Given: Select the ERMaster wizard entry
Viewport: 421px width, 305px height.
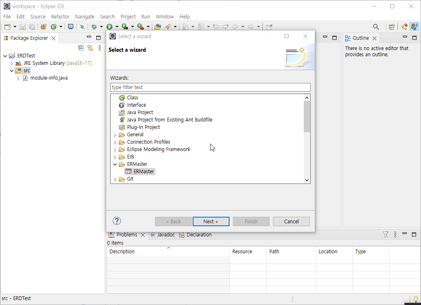Looking at the screenshot, I should coord(140,171).
